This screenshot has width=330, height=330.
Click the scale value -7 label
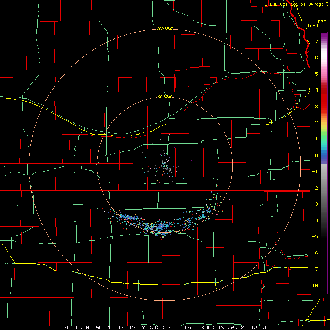click(x=315, y=269)
